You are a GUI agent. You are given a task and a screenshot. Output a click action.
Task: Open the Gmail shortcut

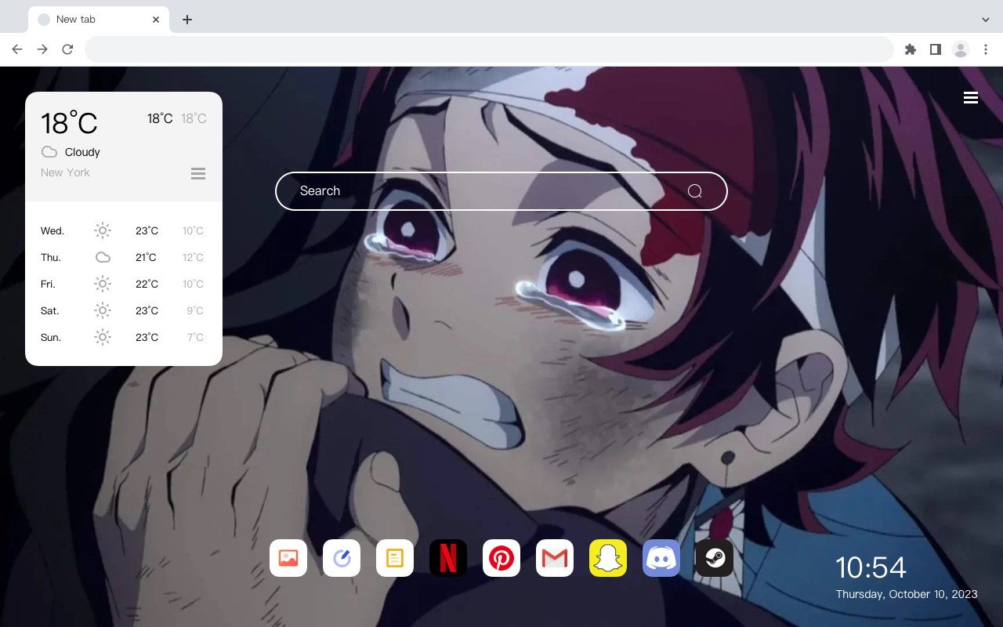coord(555,558)
